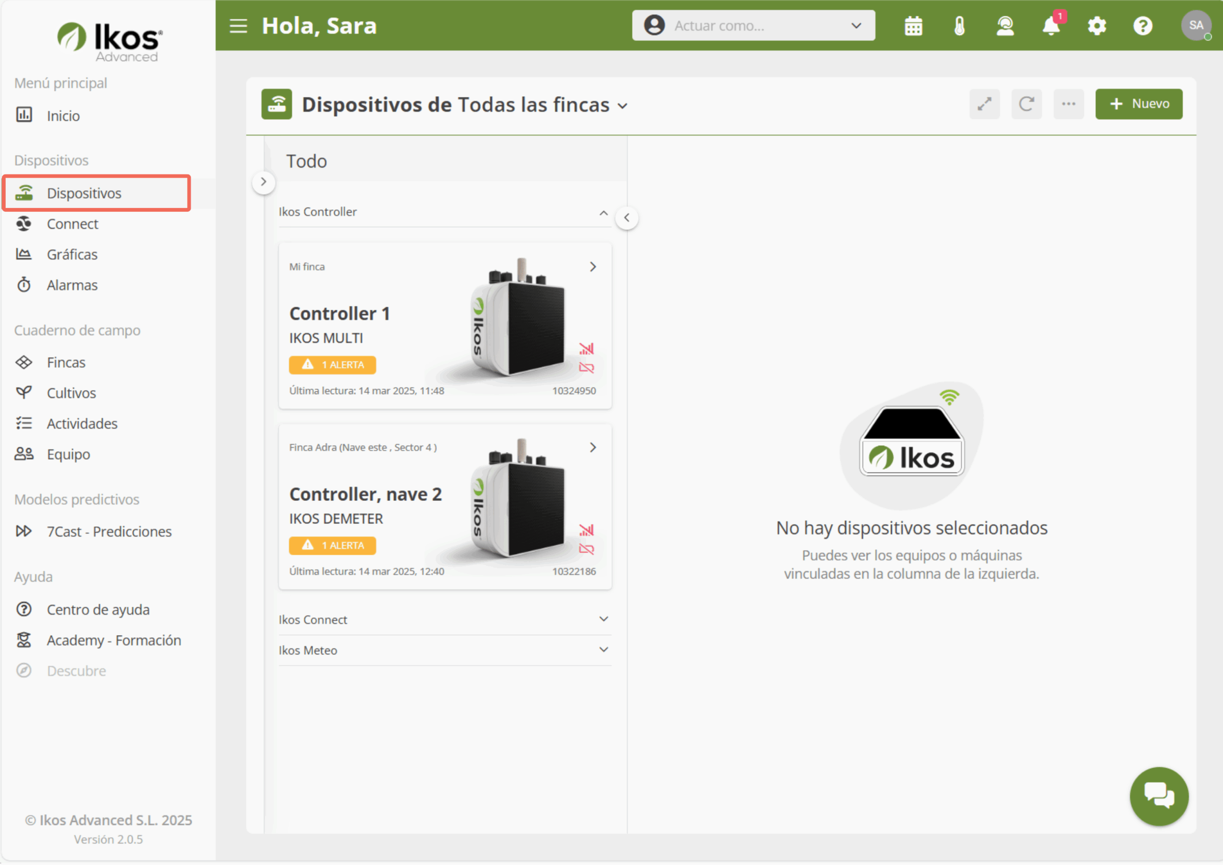Image resolution: width=1223 pixels, height=865 pixels.
Task: Click the Nuevo button
Action: pyautogui.click(x=1138, y=104)
